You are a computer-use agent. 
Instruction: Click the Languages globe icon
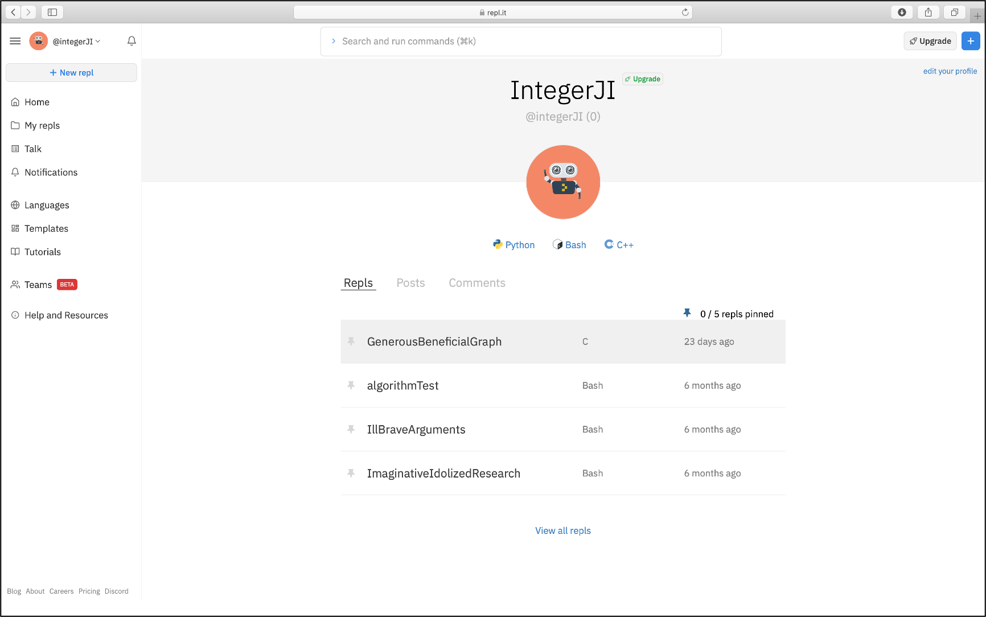pos(15,205)
